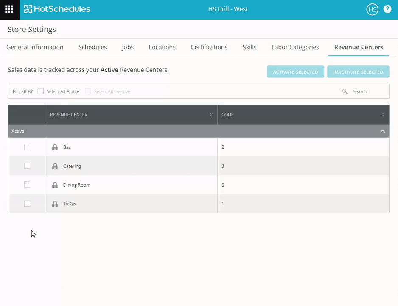Click the search magnifier icon
The width and height of the screenshot is (398, 306).
point(345,91)
